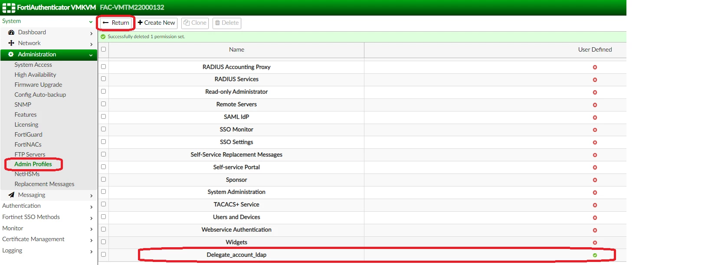Open the Widgets profile link
Image resolution: width=721 pixels, height=265 pixels.
tap(236, 242)
